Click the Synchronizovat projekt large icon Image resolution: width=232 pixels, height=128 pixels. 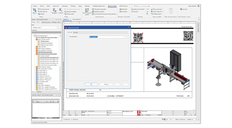click(87, 12)
